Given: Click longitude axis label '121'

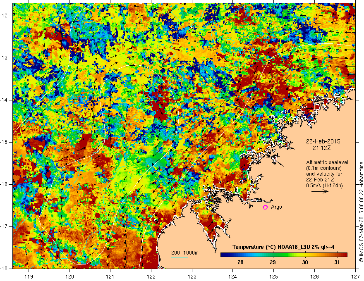Looking at the screenshot, I should [x=110, y=276].
